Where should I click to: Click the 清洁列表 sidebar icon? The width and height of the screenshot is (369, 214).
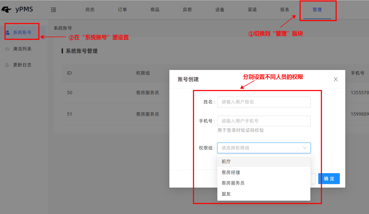7,49
